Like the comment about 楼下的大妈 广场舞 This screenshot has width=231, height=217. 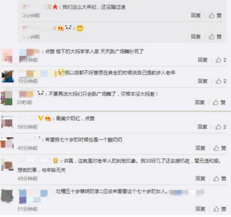(x=221, y=60)
